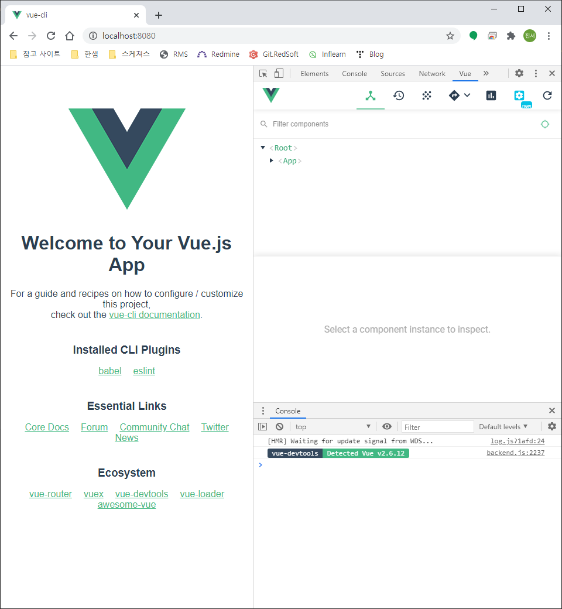Image resolution: width=562 pixels, height=609 pixels.
Task: Switch to the Sources tab
Action: point(393,73)
